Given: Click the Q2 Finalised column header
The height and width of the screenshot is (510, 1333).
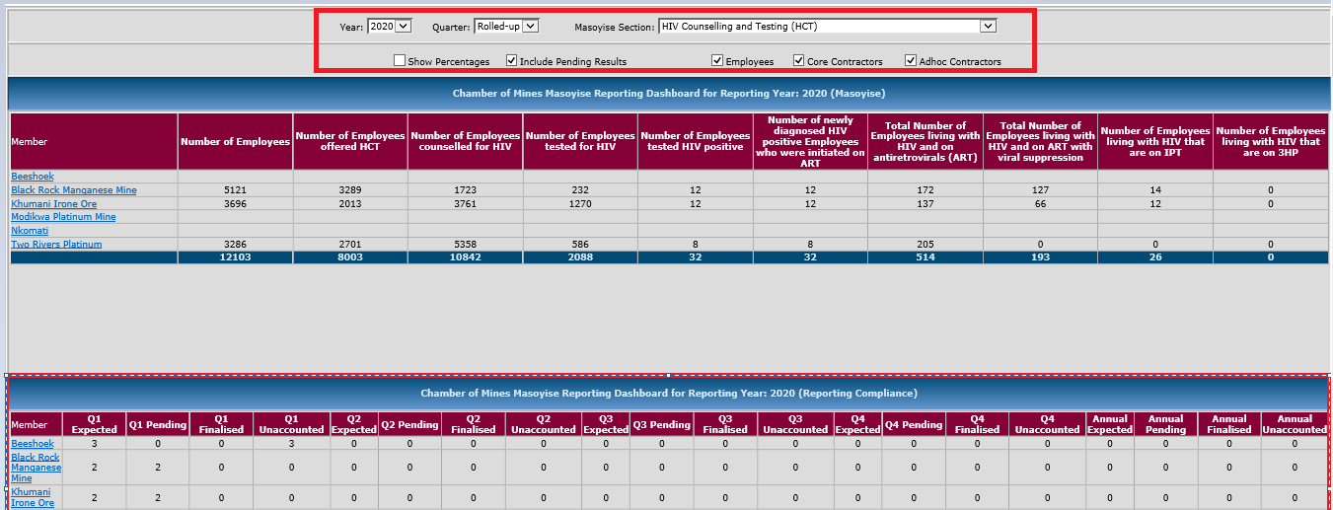Looking at the screenshot, I should pos(473,424).
